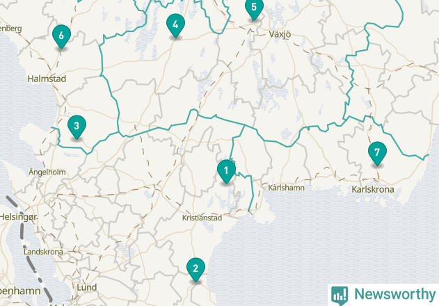439x306 pixels.
Task: Click the Newsworthy chart logo icon
Action: click(x=340, y=296)
